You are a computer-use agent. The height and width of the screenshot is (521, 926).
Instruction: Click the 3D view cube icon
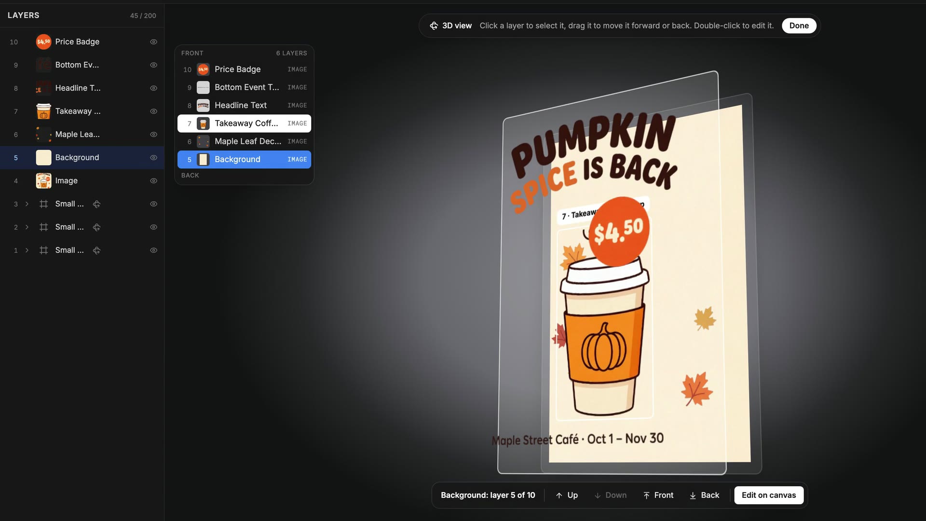click(x=434, y=26)
